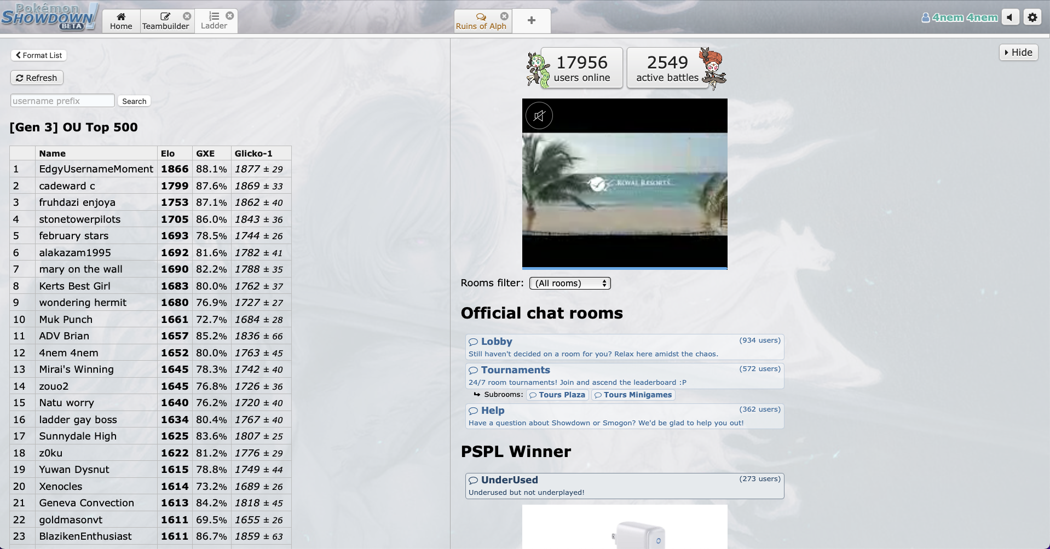Go back to Format List
Image resolution: width=1050 pixels, height=549 pixels.
[39, 55]
